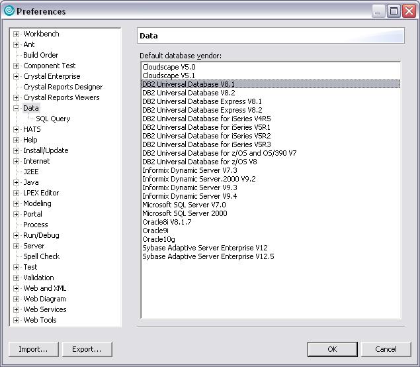Select J2EE in the preferences tree

pyautogui.click(x=31, y=172)
